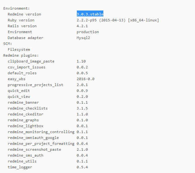195x173 pixels.
Task: Click the Rails version 4.2.1 value
Action: 82,26
